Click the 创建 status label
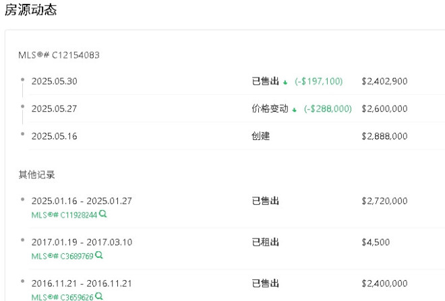This screenshot has width=445, height=301. [260, 136]
